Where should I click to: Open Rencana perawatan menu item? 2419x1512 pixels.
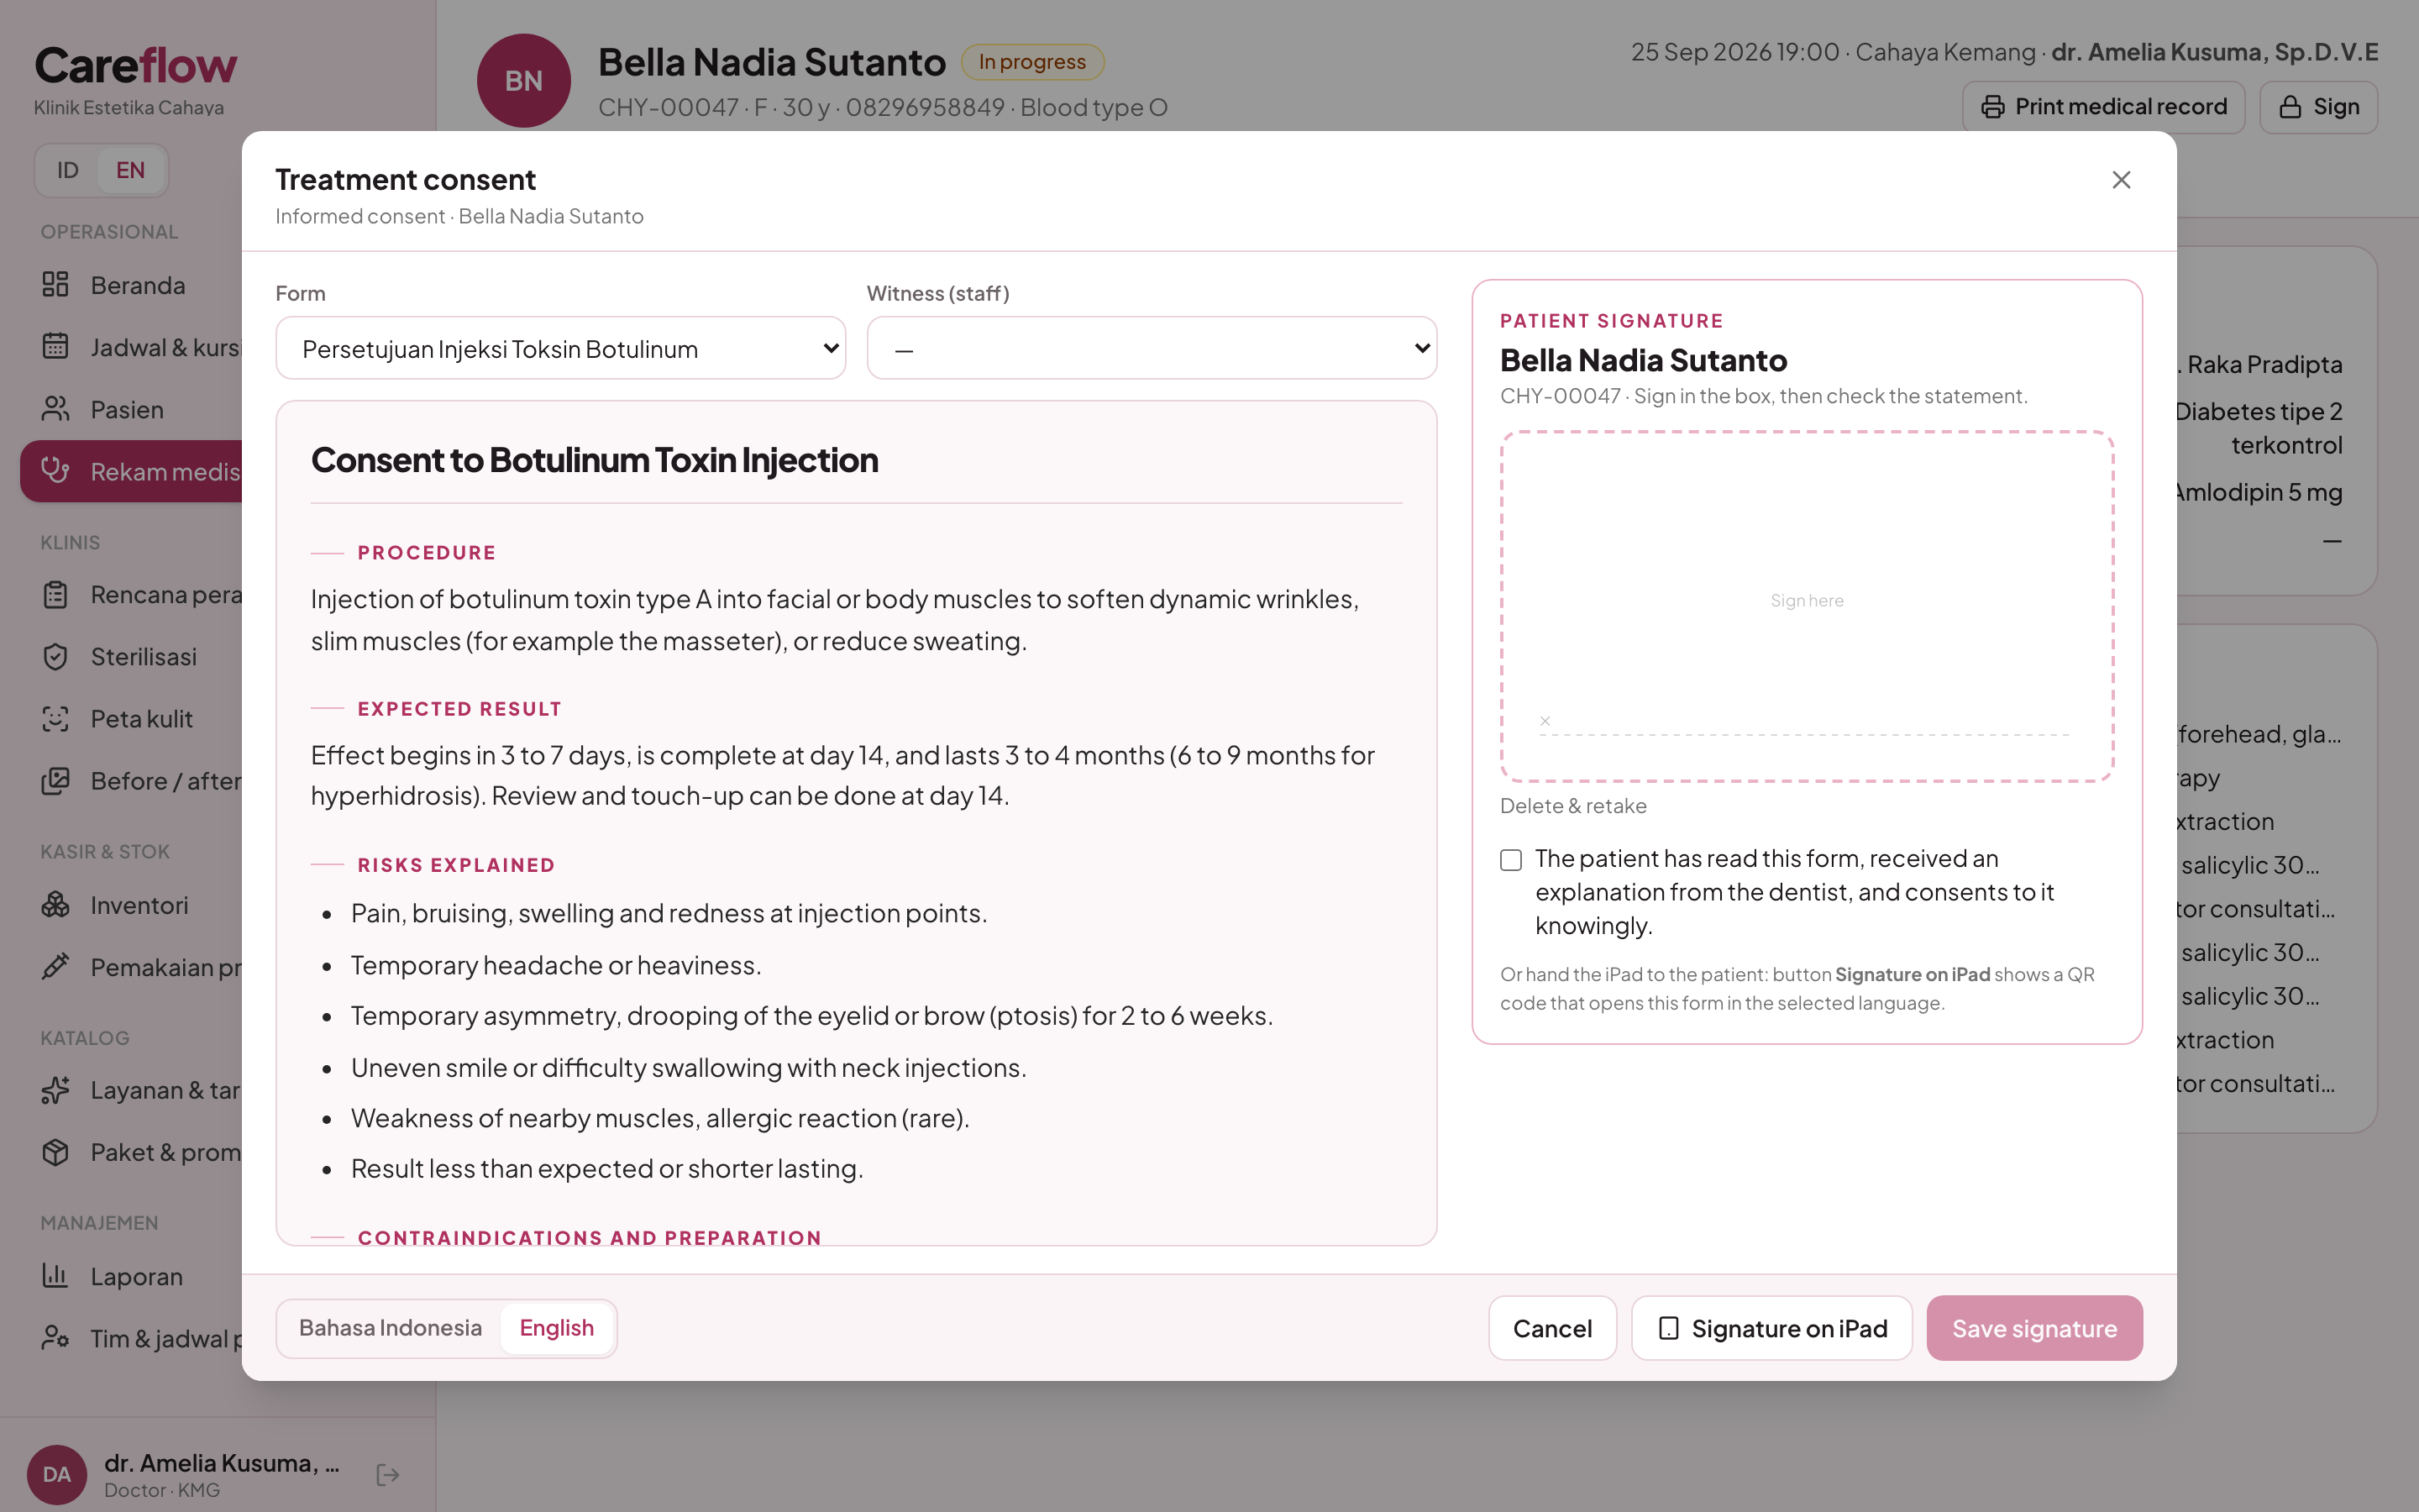tap(131, 595)
